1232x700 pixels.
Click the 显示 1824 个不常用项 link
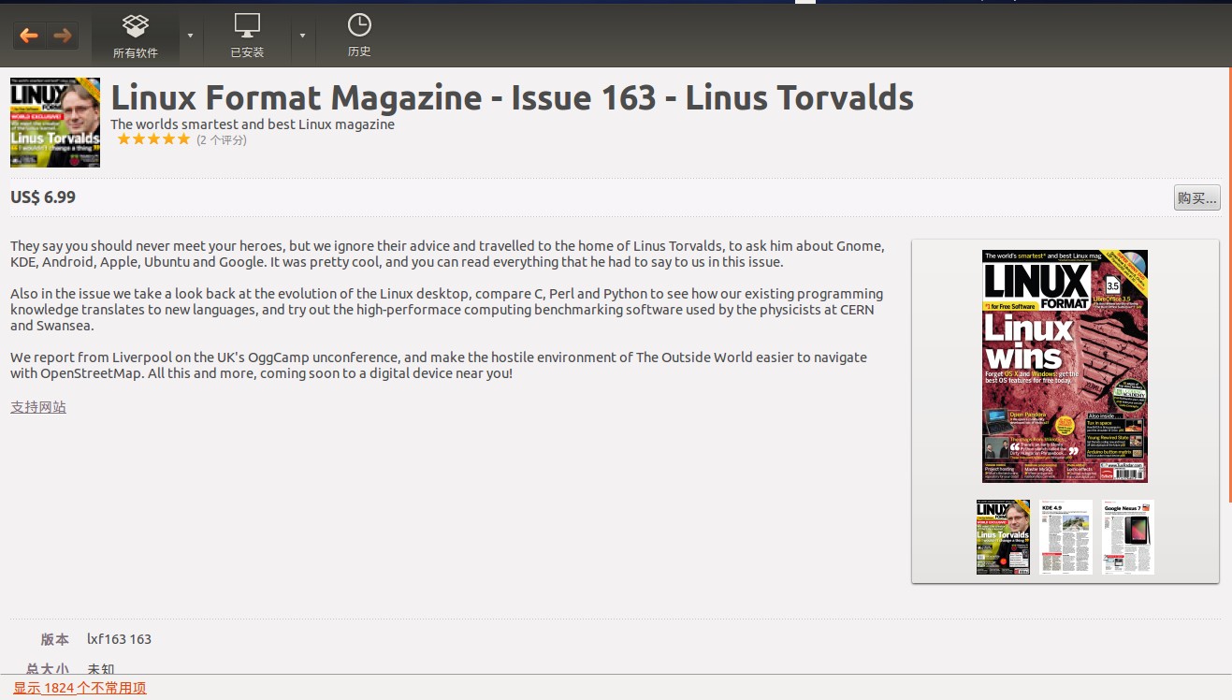[x=80, y=688]
